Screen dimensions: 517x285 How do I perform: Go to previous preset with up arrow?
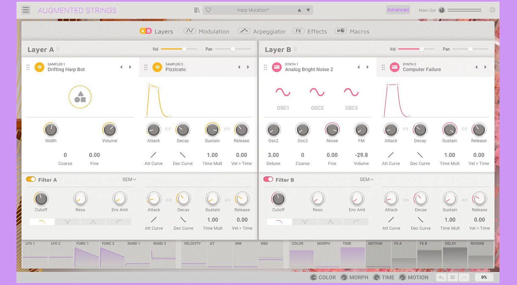pos(299,10)
